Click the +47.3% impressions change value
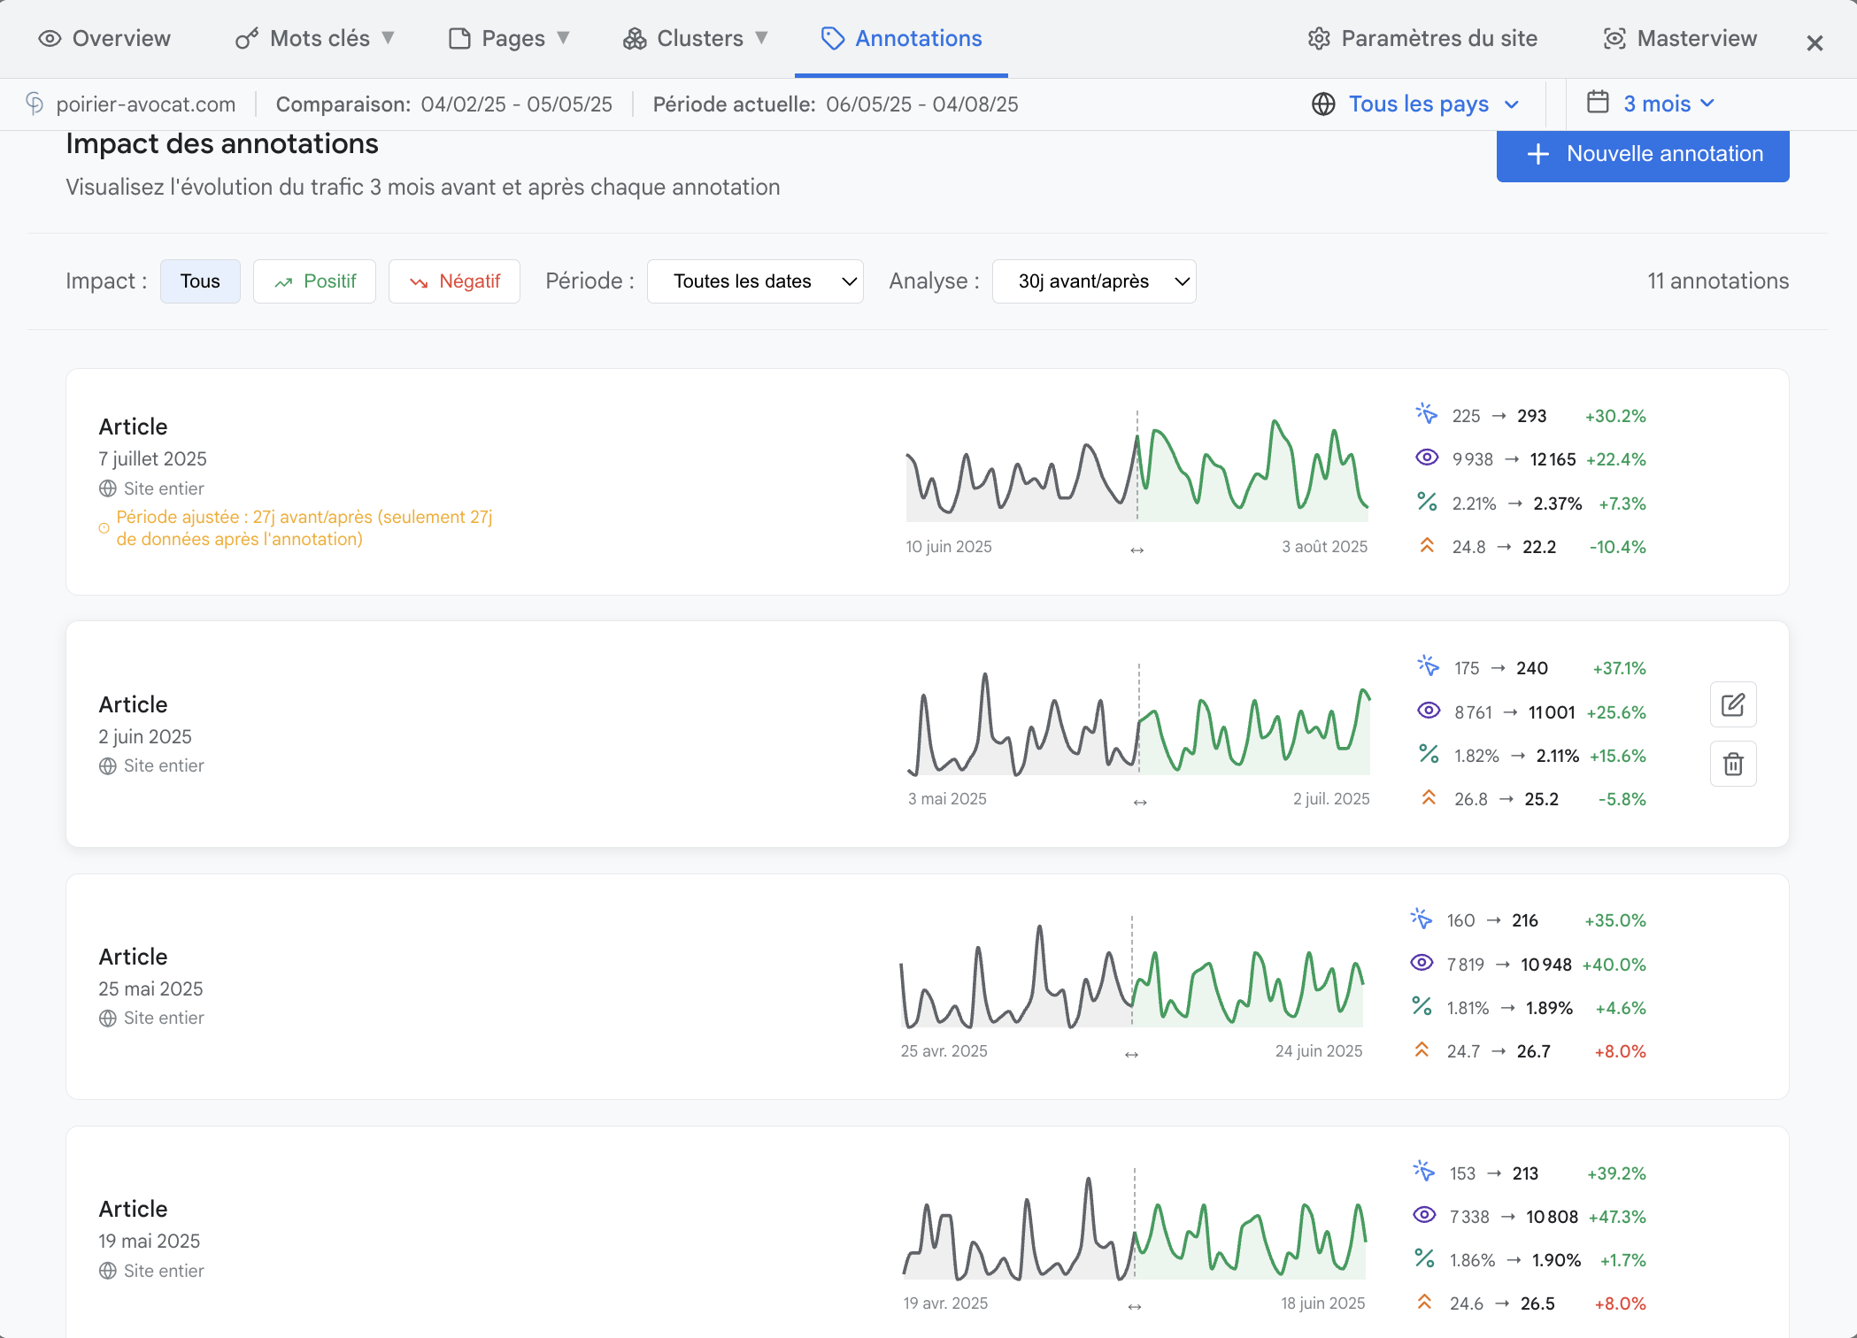The image size is (1857, 1338). [1617, 1217]
